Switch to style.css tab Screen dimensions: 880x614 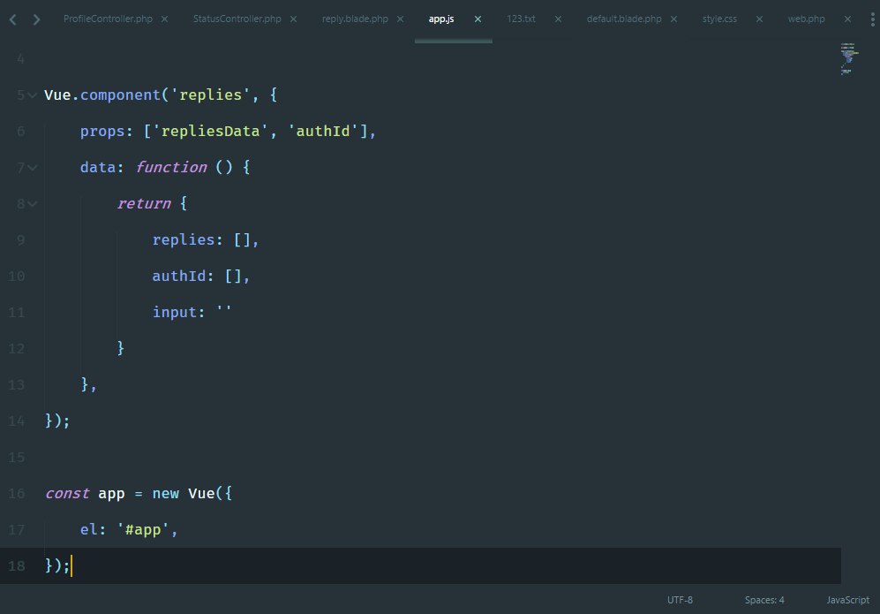(x=719, y=19)
